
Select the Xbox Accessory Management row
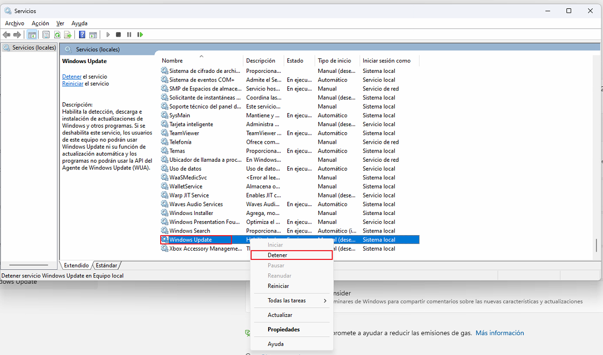pyautogui.click(x=289, y=249)
